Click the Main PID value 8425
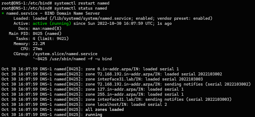255x117 pixels. point(38,34)
